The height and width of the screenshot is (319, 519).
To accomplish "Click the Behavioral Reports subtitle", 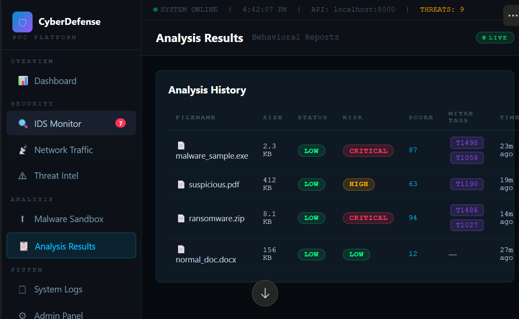I will [x=295, y=37].
